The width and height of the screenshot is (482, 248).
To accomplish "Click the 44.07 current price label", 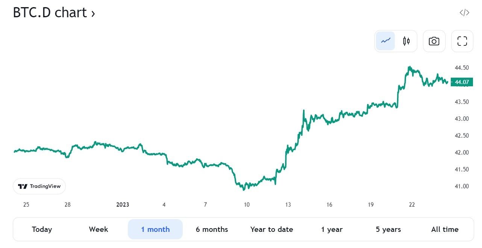I will click(x=462, y=82).
